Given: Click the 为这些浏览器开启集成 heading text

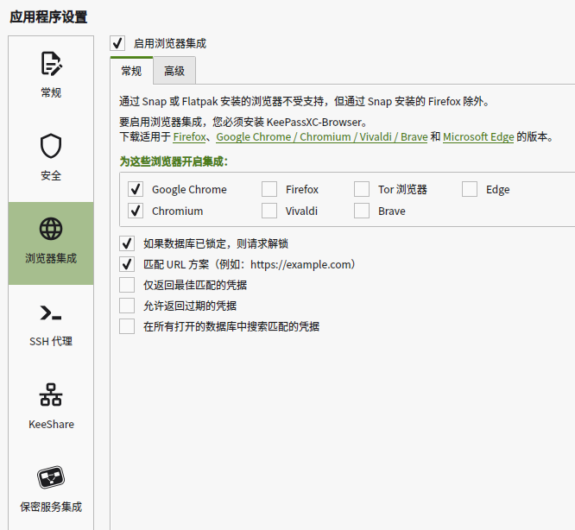Looking at the screenshot, I should coord(174,161).
